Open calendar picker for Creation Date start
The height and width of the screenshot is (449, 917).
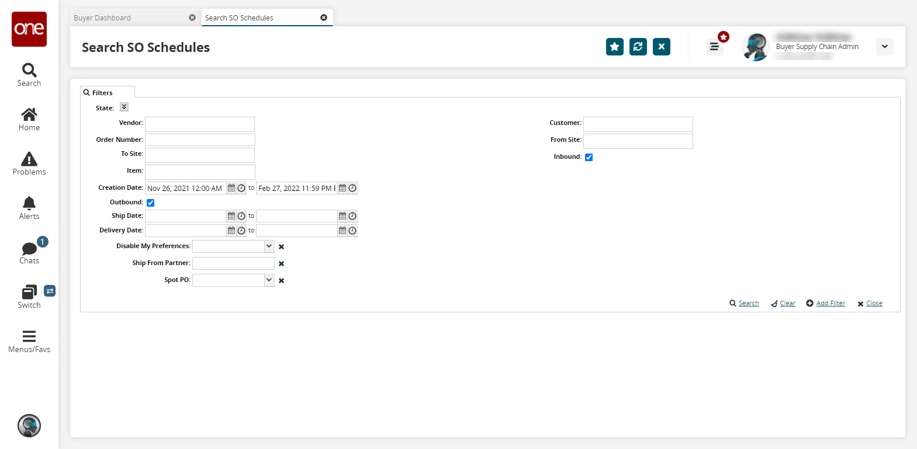point(231,188)
